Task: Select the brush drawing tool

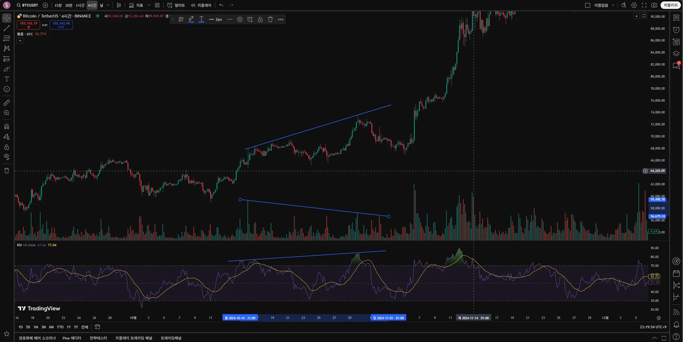Action: [7, 69]
